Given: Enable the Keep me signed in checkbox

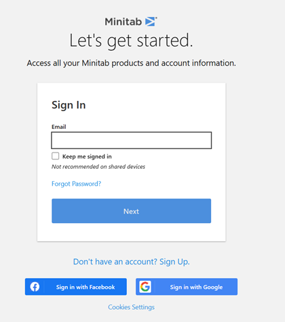Looking at the screenshot, I should point(56,156).
